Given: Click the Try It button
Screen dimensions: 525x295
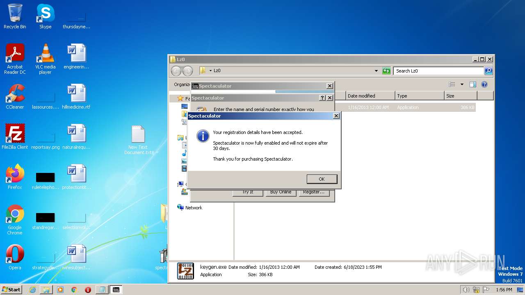Looking at the screenshot, I should [x=248, y=192].
